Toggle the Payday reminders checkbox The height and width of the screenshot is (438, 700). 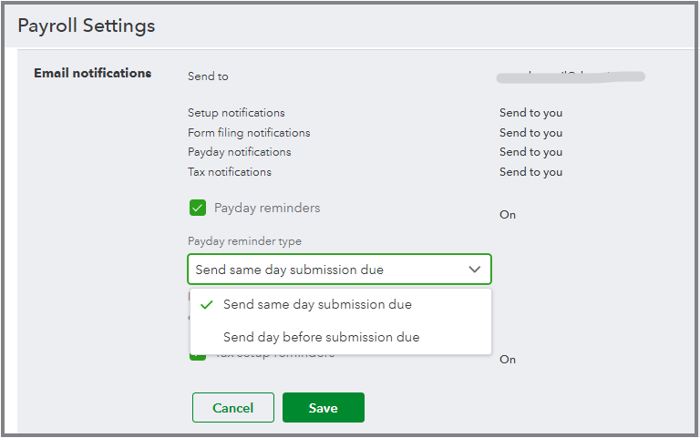point(198,208)
